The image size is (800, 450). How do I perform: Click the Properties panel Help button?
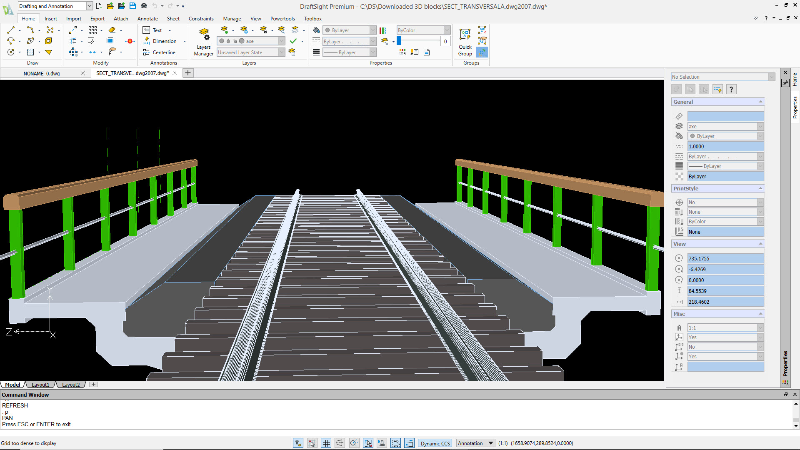coord(731,89)
